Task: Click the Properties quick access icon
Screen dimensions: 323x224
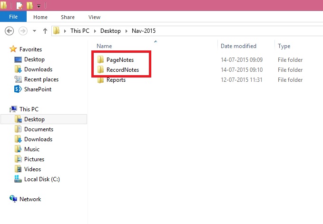Action: click(x=19, y=6)
